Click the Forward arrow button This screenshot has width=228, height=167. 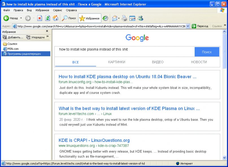click(28, 18)
